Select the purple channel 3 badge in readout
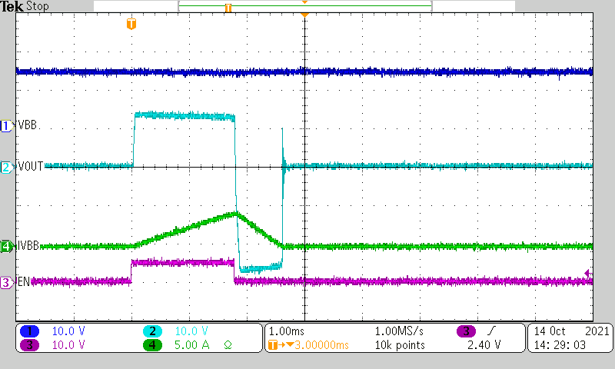Screen dimensions: 615x369 click(29, 344)
